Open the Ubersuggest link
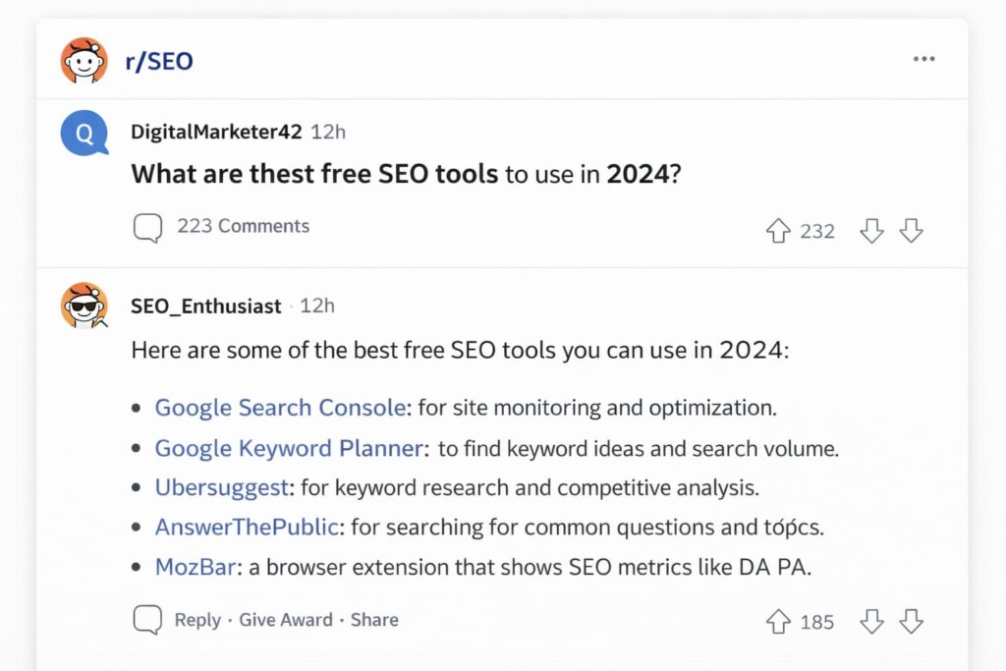The image size is (1006, 671). 222,487
